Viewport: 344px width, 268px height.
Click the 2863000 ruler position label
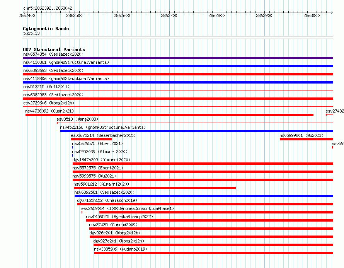(312, 15)
